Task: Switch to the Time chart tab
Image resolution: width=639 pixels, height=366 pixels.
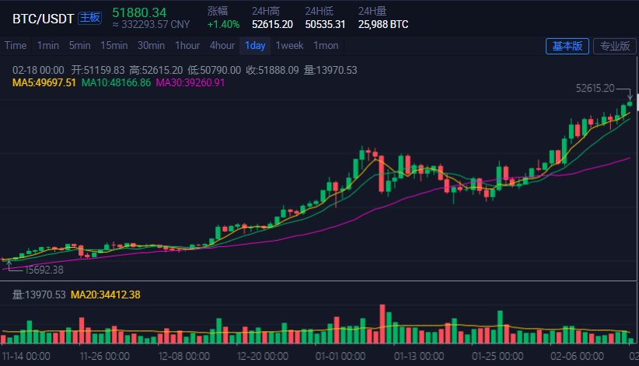Action: click(x=16, y=46)
